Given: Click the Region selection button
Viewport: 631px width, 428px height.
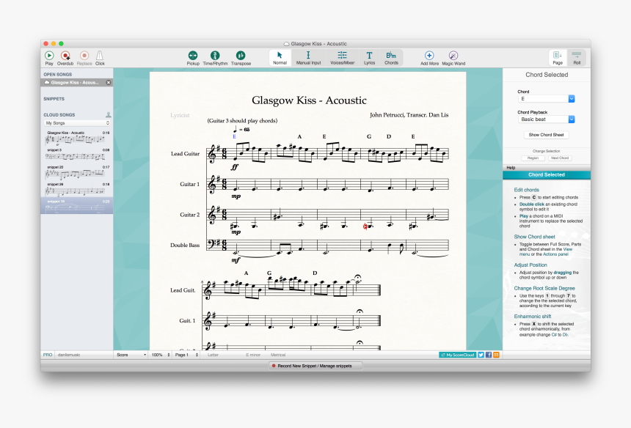Looking at the screenshot, I should [533, 158].
